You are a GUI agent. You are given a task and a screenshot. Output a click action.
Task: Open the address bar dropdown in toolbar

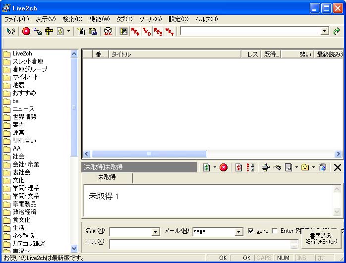325,31
